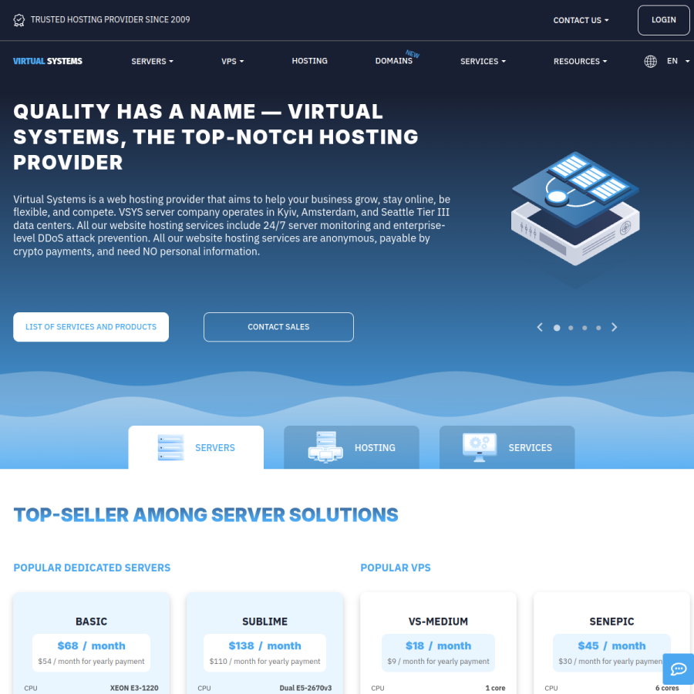The width and height of the screenshot is (694, 694).
Task: Switch to the Servers tab
Action: coord(196,447)
